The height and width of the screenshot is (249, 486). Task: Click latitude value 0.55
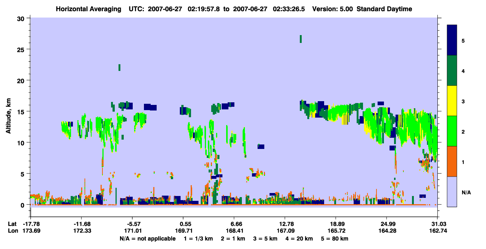(x=183, y=224)
